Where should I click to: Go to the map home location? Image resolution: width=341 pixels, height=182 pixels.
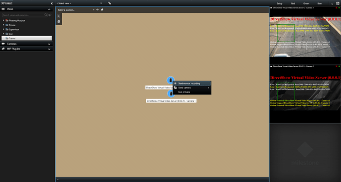click(102, 9)
